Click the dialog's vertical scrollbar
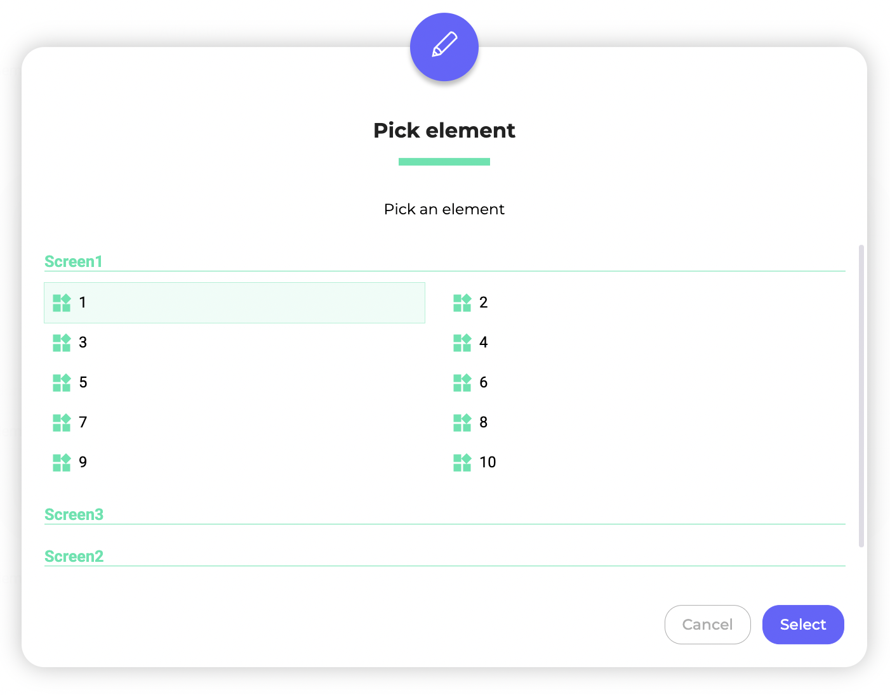Screen dimensions: 890x695 pos(861,396)
